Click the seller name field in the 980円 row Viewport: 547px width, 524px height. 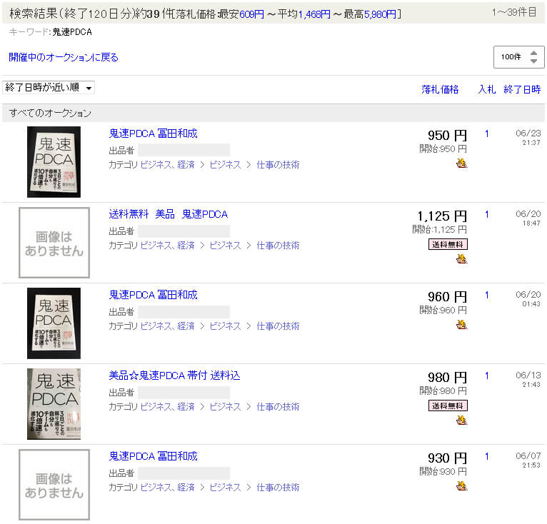[184, 392]
